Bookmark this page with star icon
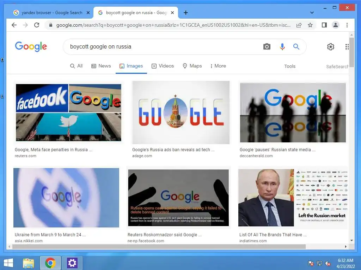 (310, 25)
